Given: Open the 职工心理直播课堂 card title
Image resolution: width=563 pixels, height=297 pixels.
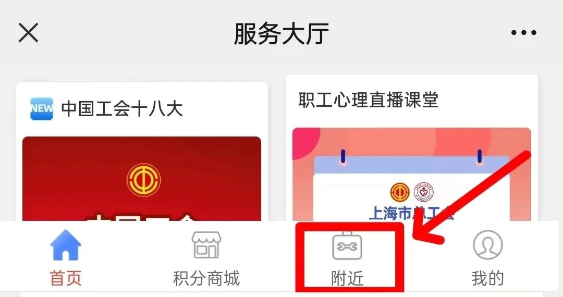Looking at the screenshot, I should click(369, 100).
